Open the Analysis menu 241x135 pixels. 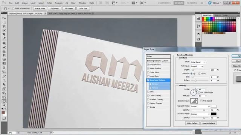click(59, 3)
